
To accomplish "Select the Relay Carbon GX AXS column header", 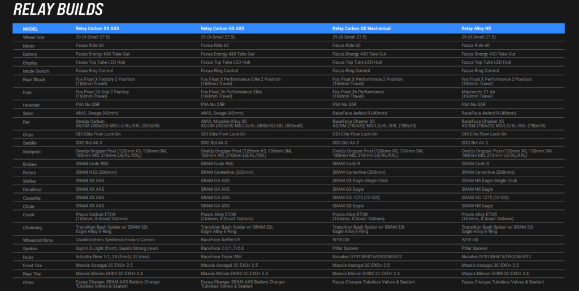I will [222, 28].
